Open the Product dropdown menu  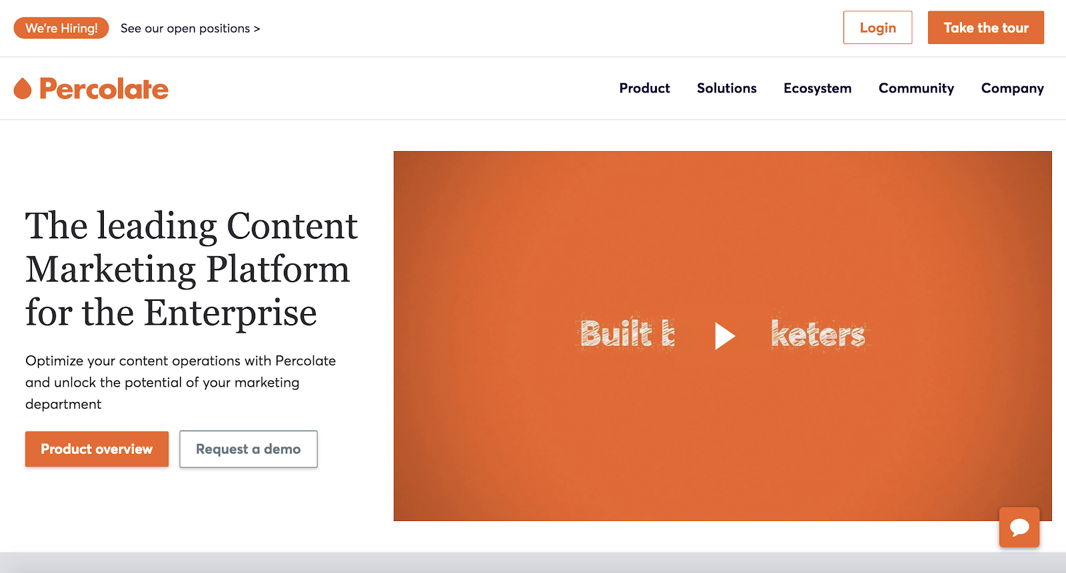pyautogui.click(x=644, y=88)
